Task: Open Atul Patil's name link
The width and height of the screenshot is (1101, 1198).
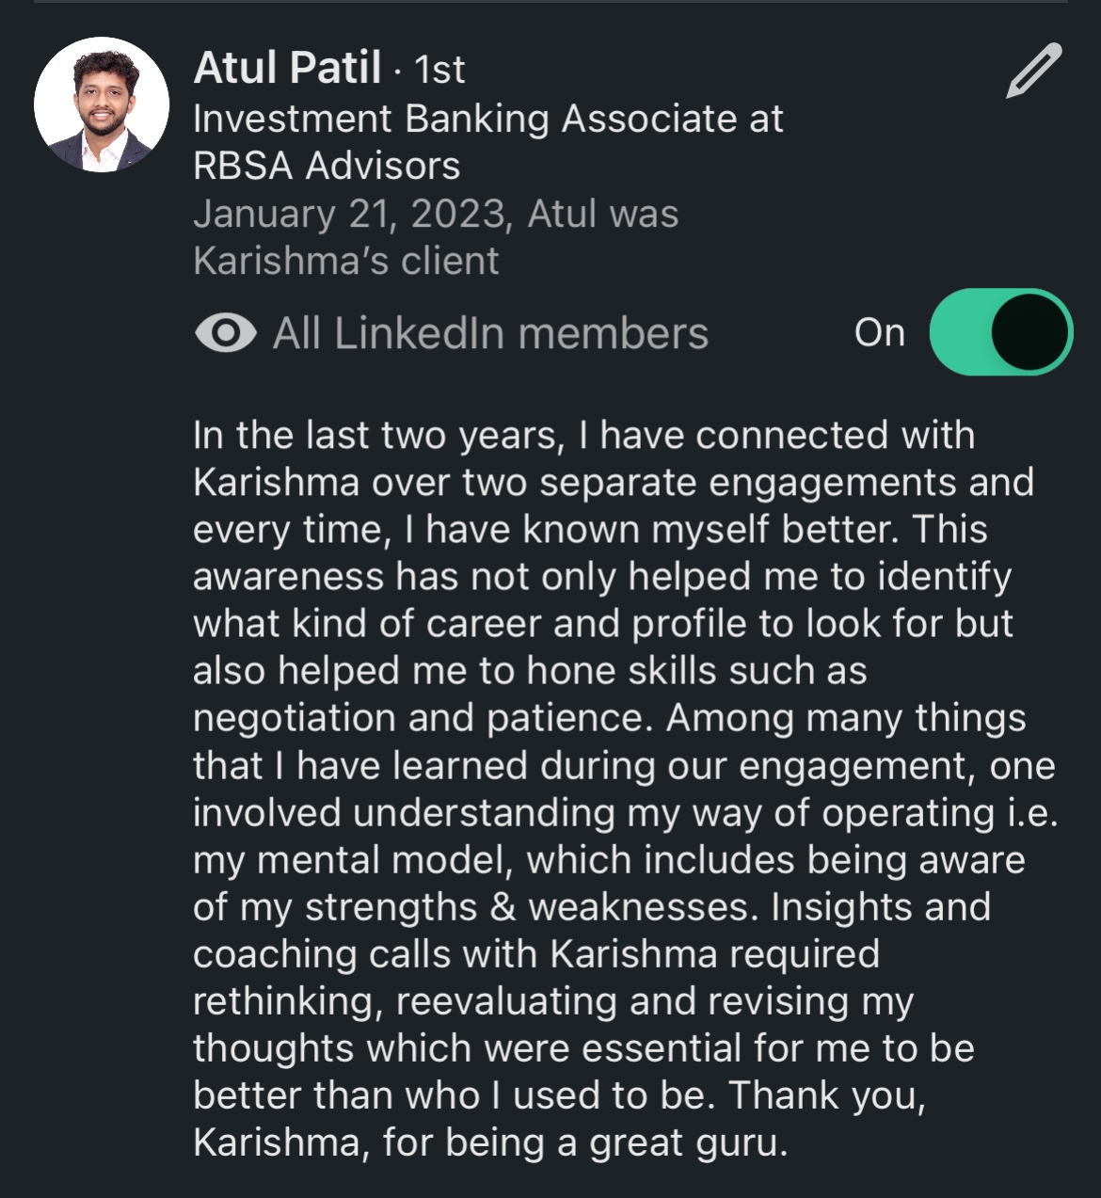Action: coord(287,69)
